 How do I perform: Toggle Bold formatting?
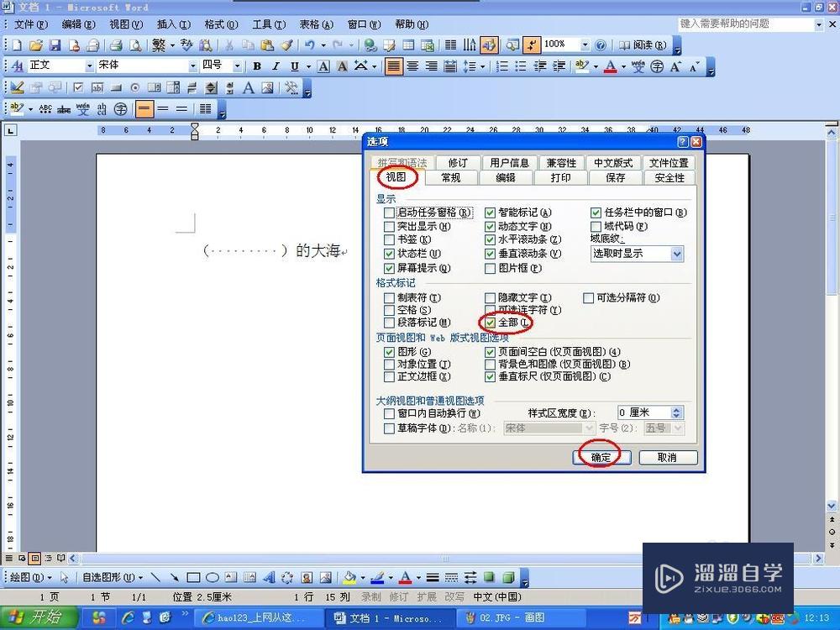(257, 66)
